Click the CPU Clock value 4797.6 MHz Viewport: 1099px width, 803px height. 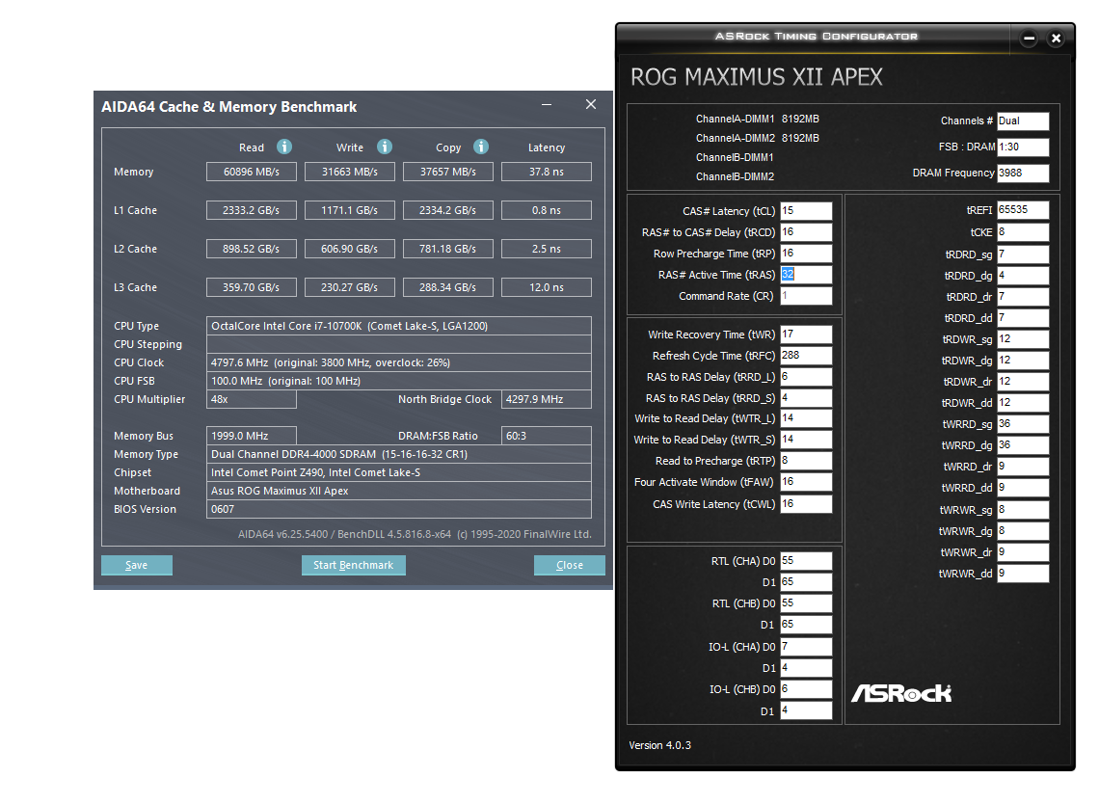pos(399,362)
